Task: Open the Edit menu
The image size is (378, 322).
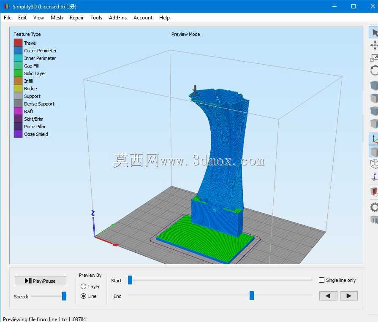Action: coord(22,18)
